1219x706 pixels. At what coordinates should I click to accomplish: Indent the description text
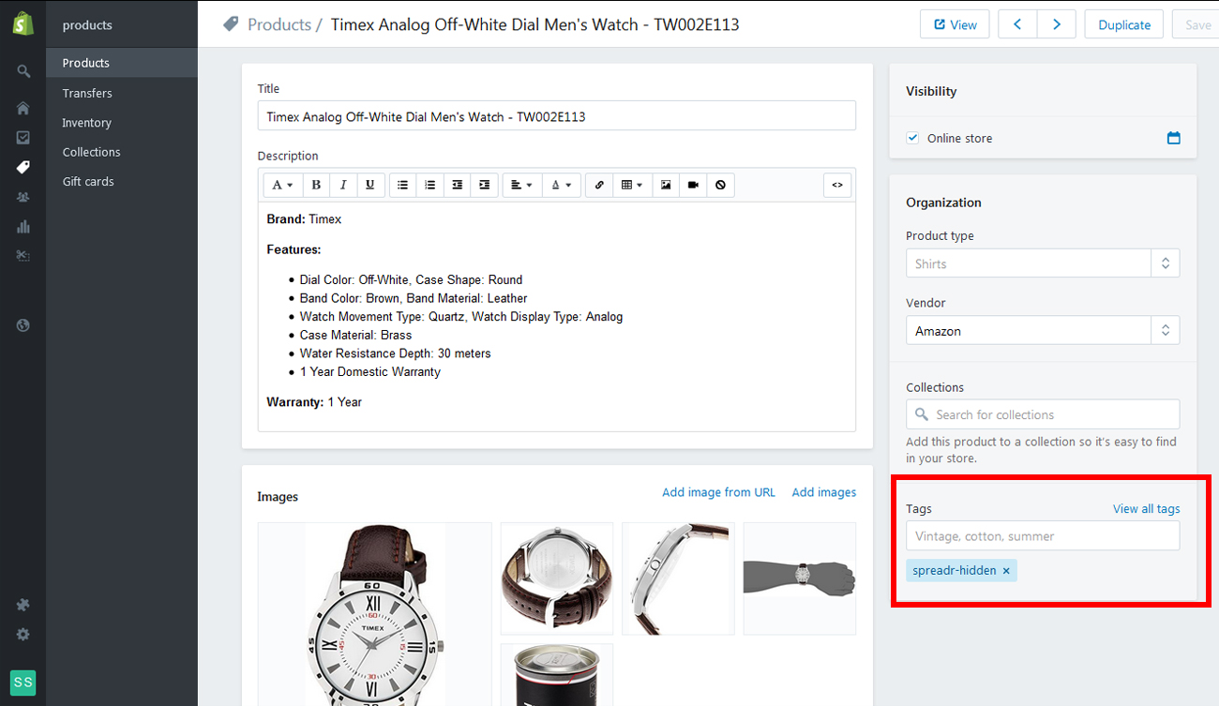484,185
